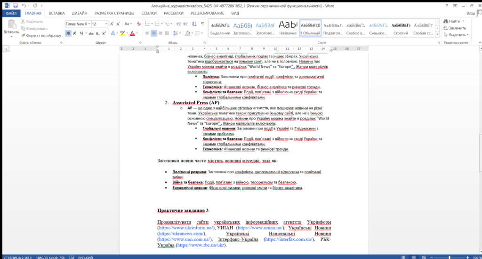Open font color dropdown arrow

pyautogui.click(x=137, y=33)
